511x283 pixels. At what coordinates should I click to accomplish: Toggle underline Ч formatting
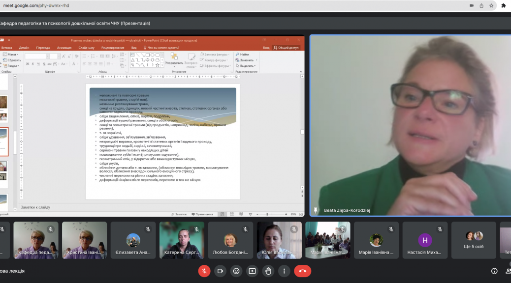pos(38,64)
